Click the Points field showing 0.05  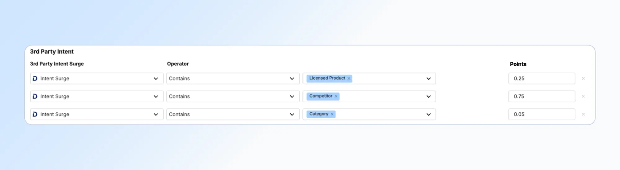pos(542,114)
